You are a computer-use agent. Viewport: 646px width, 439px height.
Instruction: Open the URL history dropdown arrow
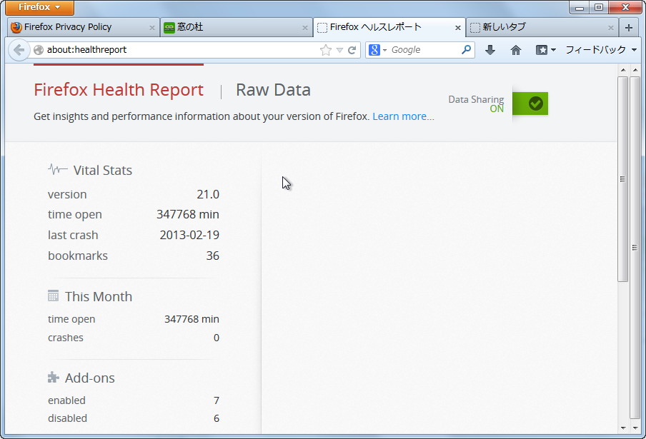pyautogui.click(x=339, y=50)
